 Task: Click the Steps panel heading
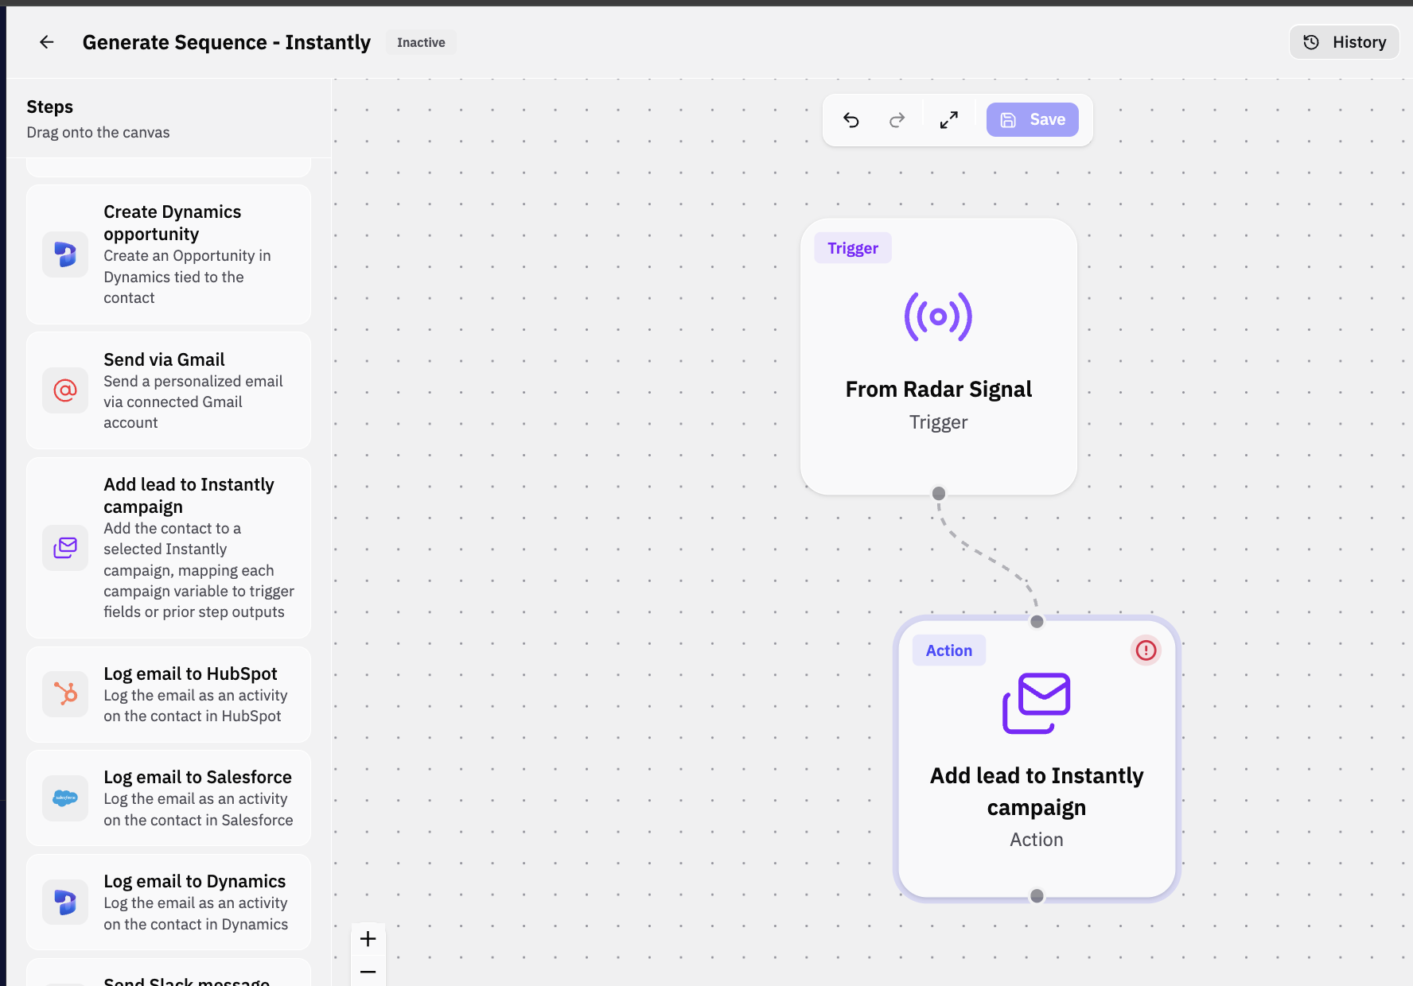[50, 107]
